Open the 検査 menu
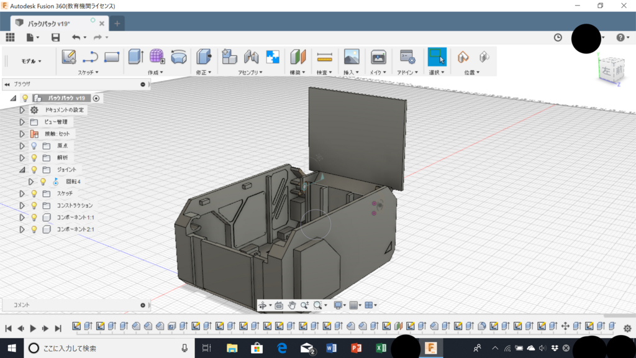 (324, 72)
